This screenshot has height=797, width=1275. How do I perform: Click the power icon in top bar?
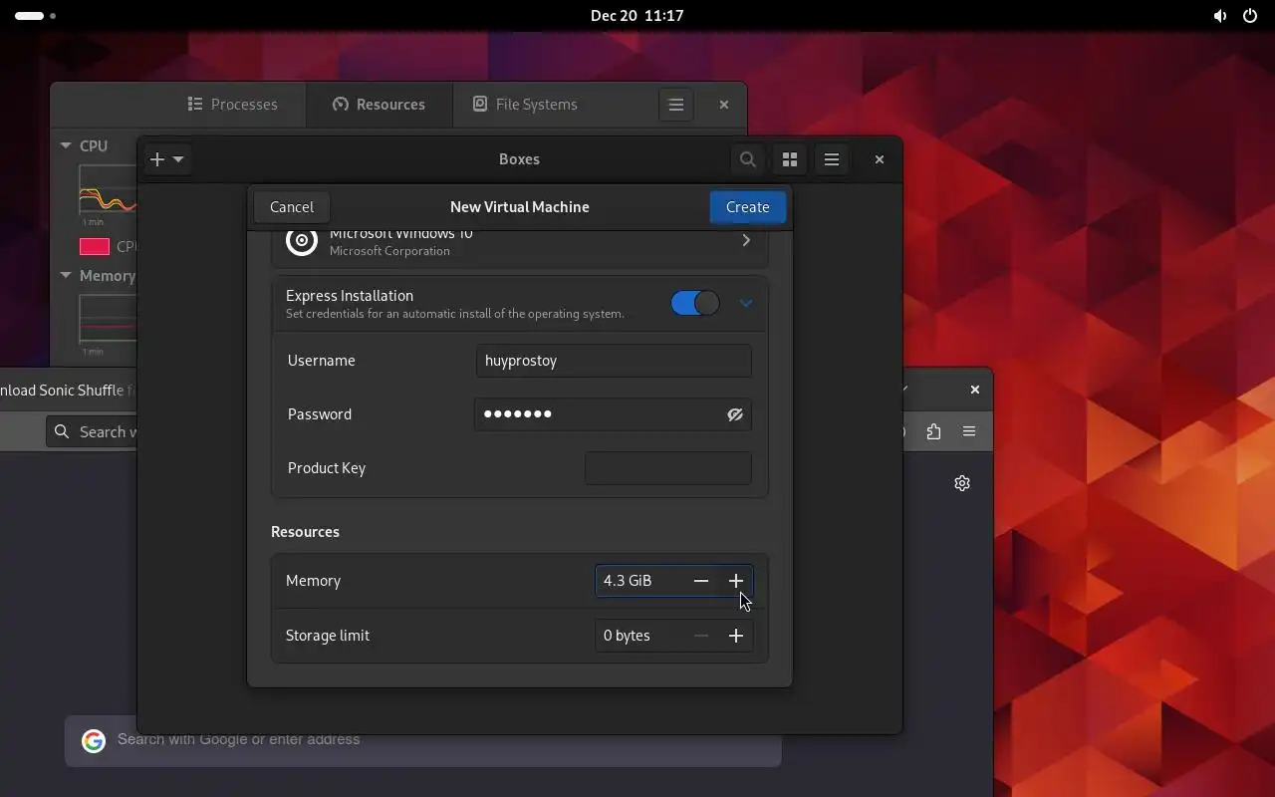point(1250,16)
